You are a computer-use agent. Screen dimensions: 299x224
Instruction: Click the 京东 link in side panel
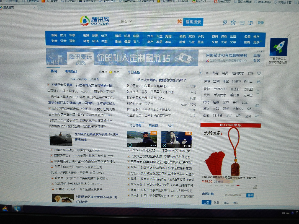pos(206,116)
